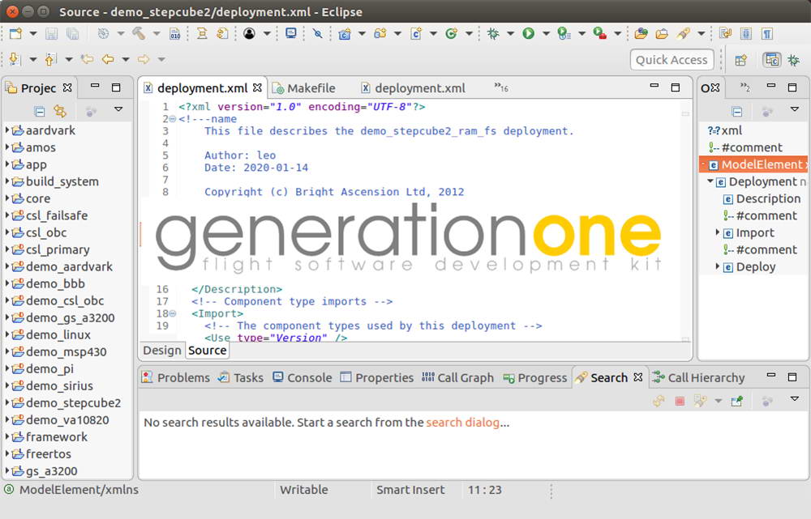Open the Console tab
Viewport: 811px width, 519px height.
pyautogui.click(x=303, y=378)
